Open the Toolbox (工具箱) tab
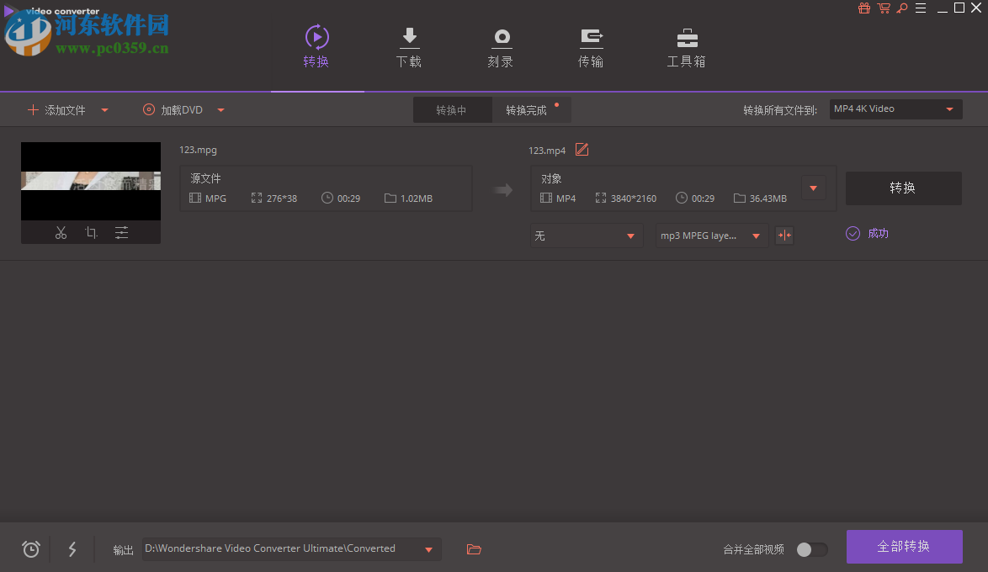This screenshot has width=988, height=572. (x=686, y=48)
